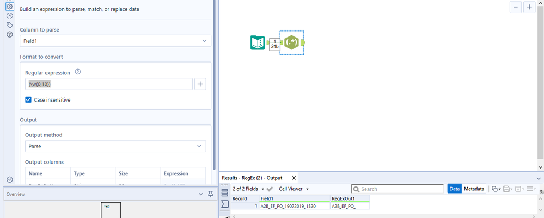Open the new window results dropdown icon
Screen dimensions: 544x218
pos(519,189)
